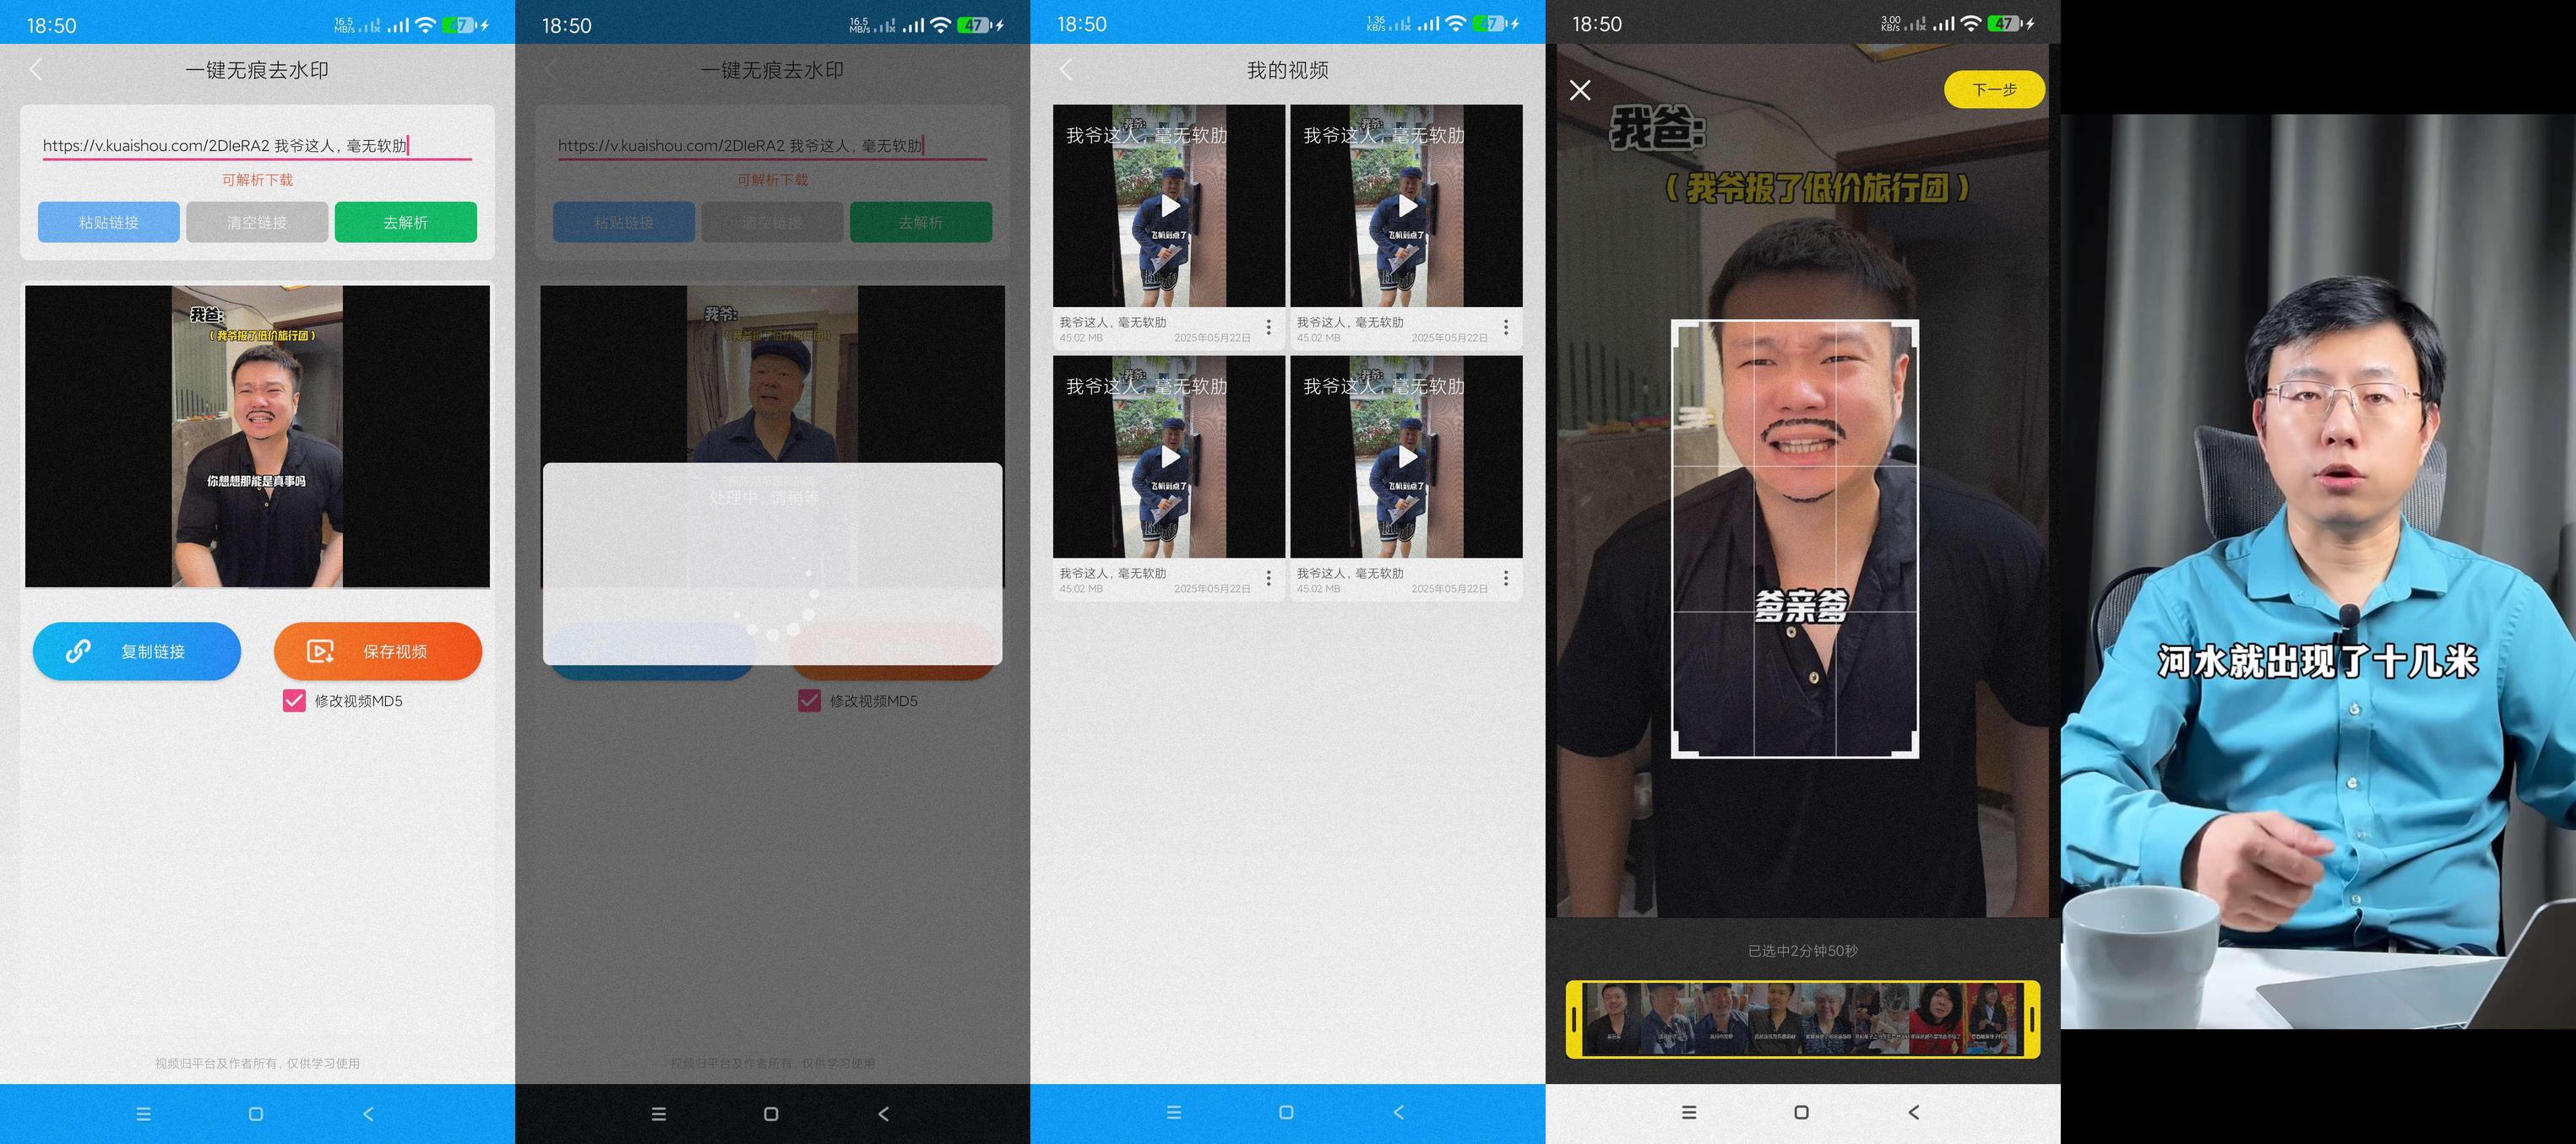Tap the orange 保存视频 button
Image resolution: width=2576 pixels, height=1144 pixels.
click(378, 651)
